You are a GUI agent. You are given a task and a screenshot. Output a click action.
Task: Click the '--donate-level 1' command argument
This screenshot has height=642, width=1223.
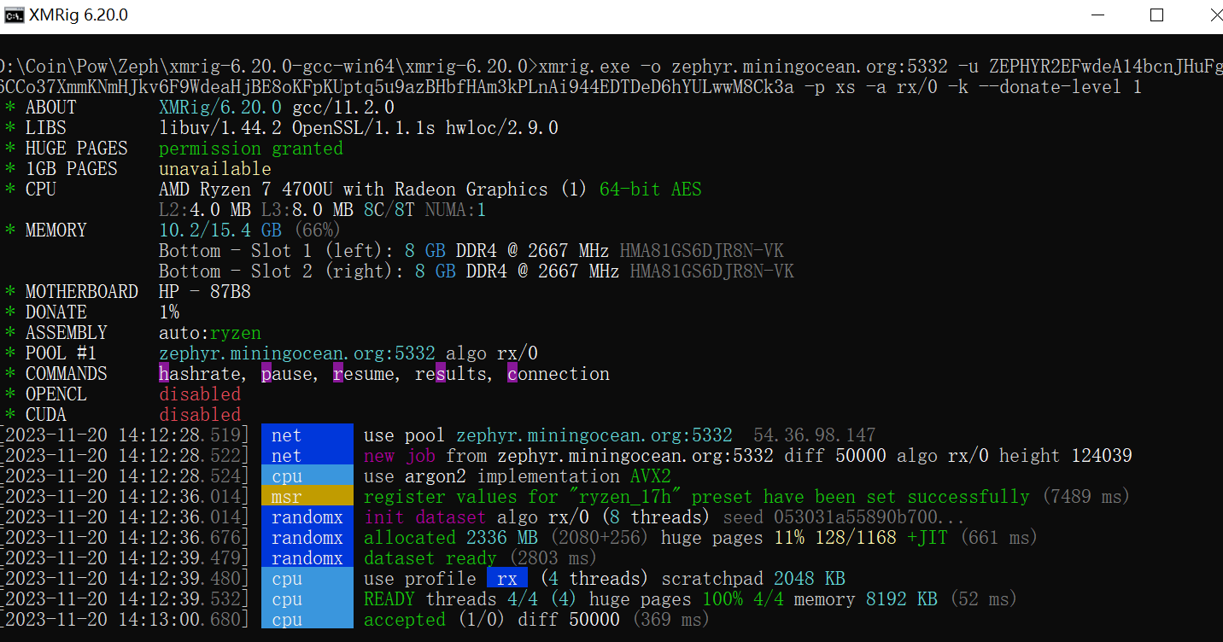[1060, 87]
